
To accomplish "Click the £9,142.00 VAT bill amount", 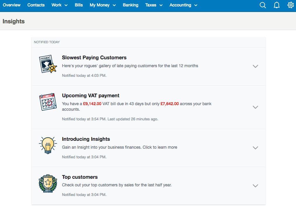I will 92,104.
